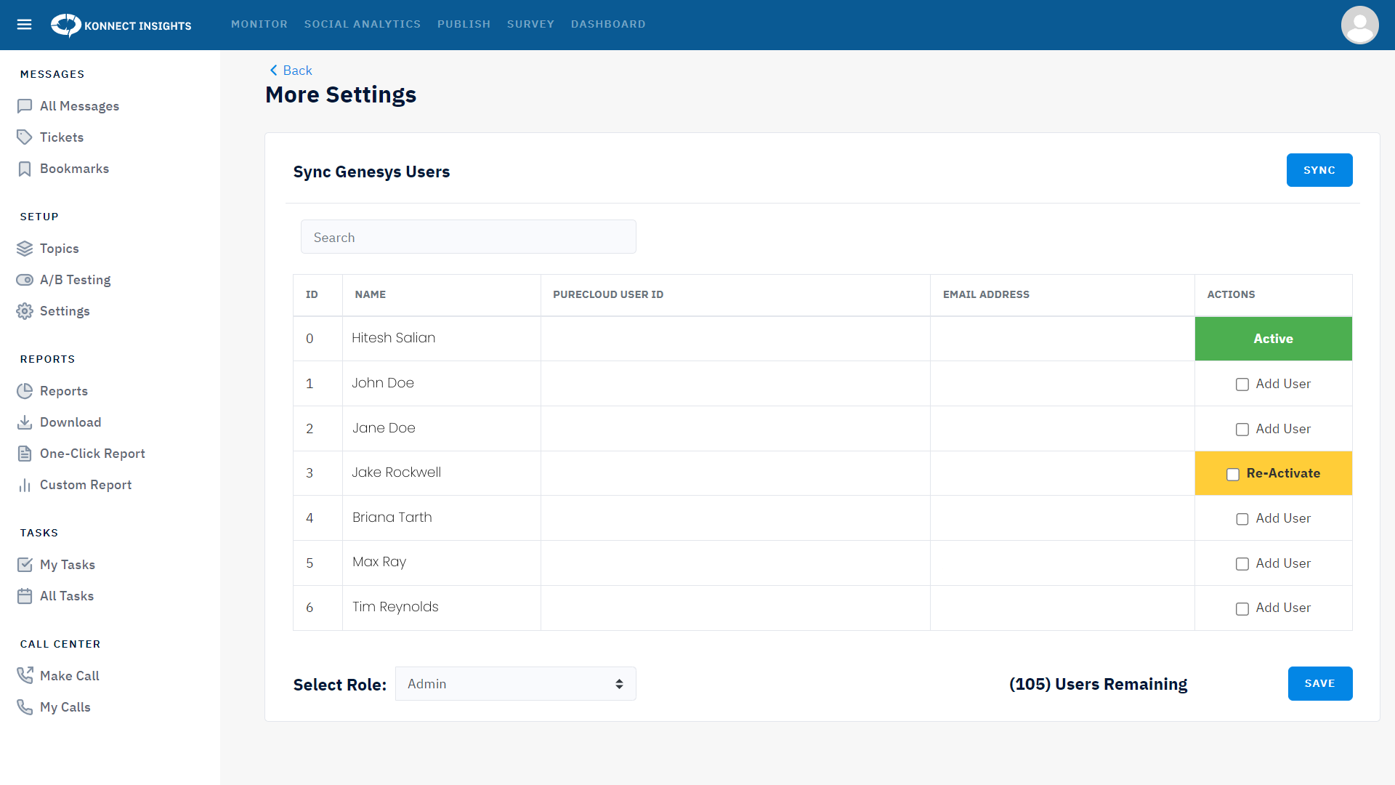Click the Tickets tag icon
The image size is (1395, 785).
point(25,137)
